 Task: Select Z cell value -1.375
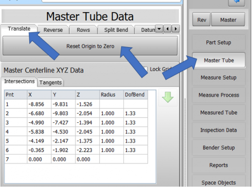[x=88, y=141]
